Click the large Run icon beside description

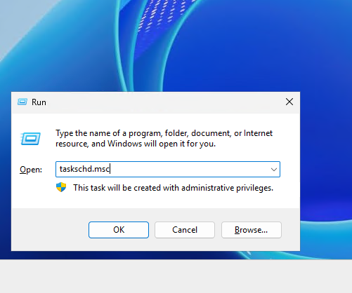(x=30, y=139)
